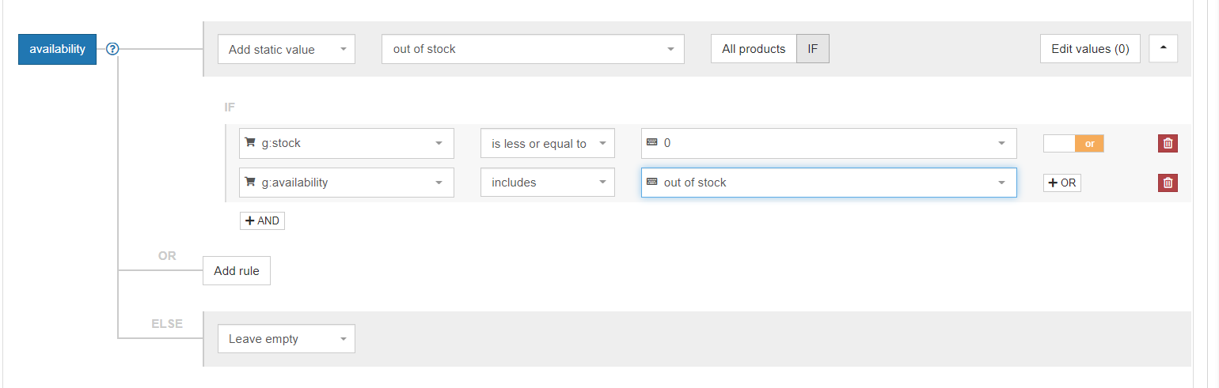Click the availability help question mark icon
This screenshot has height=388, width=1219.
pyautogui.click(x=112, y=49)
